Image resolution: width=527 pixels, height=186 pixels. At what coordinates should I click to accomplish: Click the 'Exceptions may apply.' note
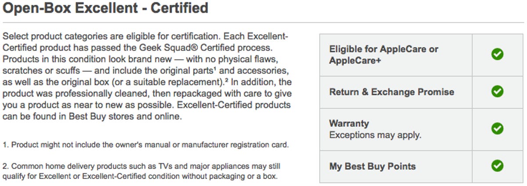375,135
